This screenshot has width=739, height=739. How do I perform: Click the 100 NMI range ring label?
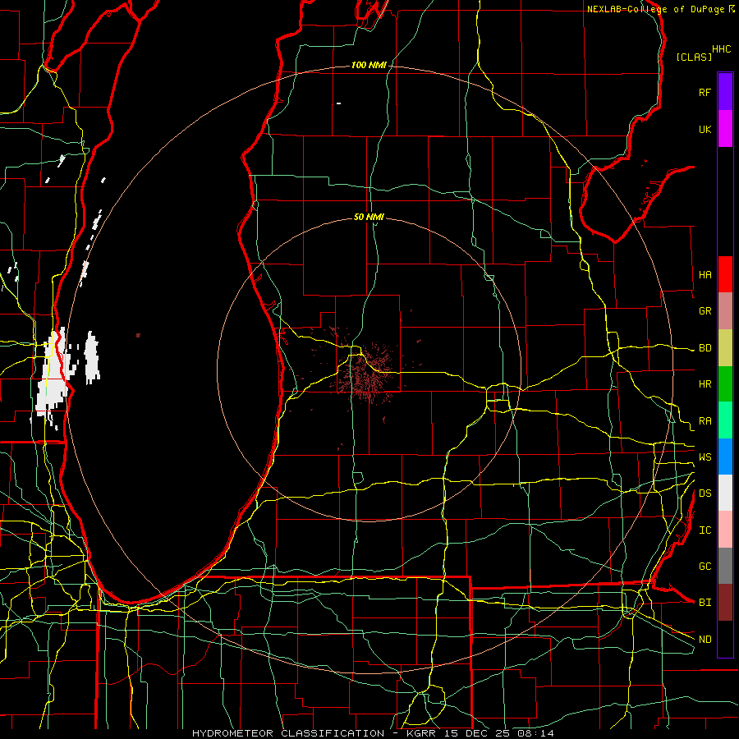369,65
